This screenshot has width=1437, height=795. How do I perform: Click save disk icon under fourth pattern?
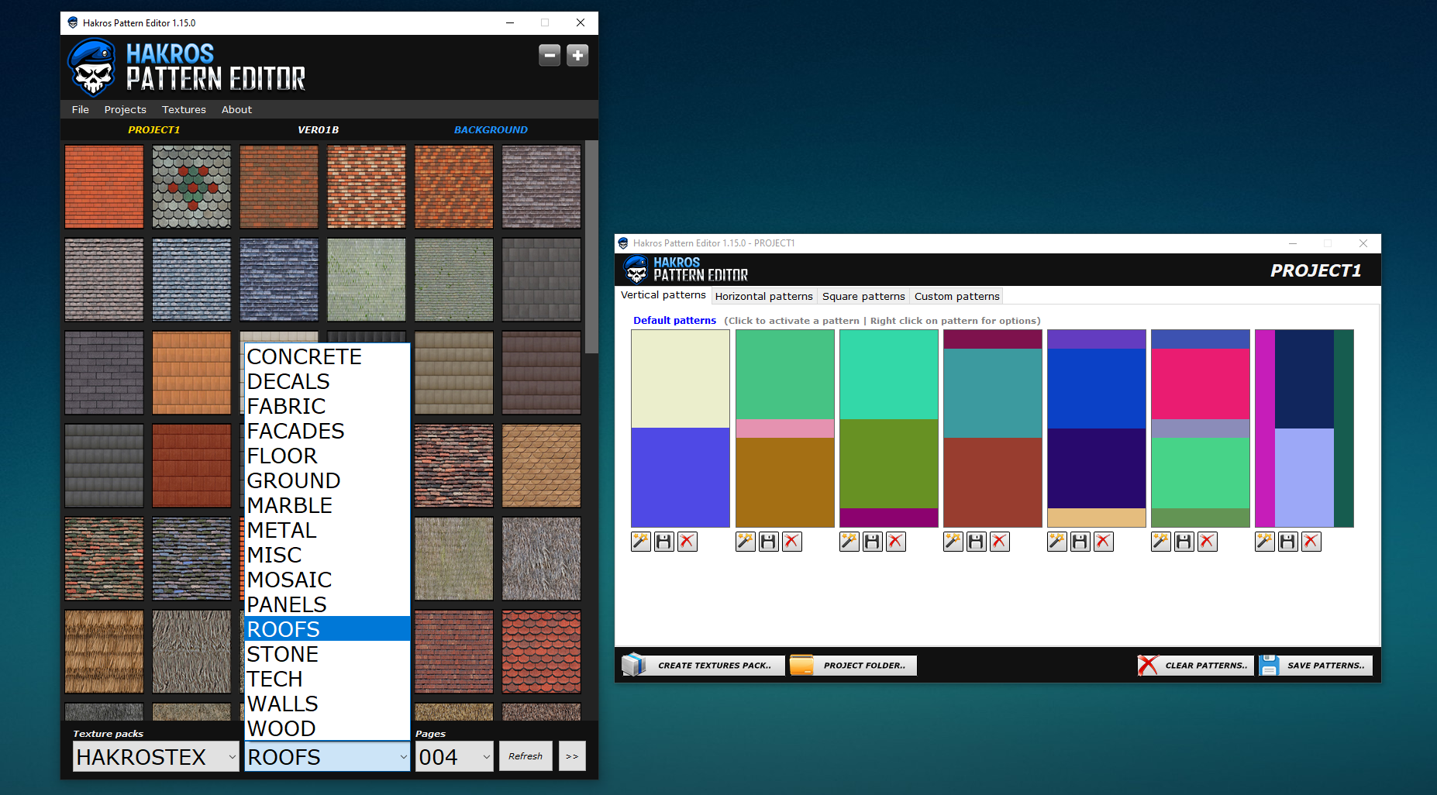977,542
